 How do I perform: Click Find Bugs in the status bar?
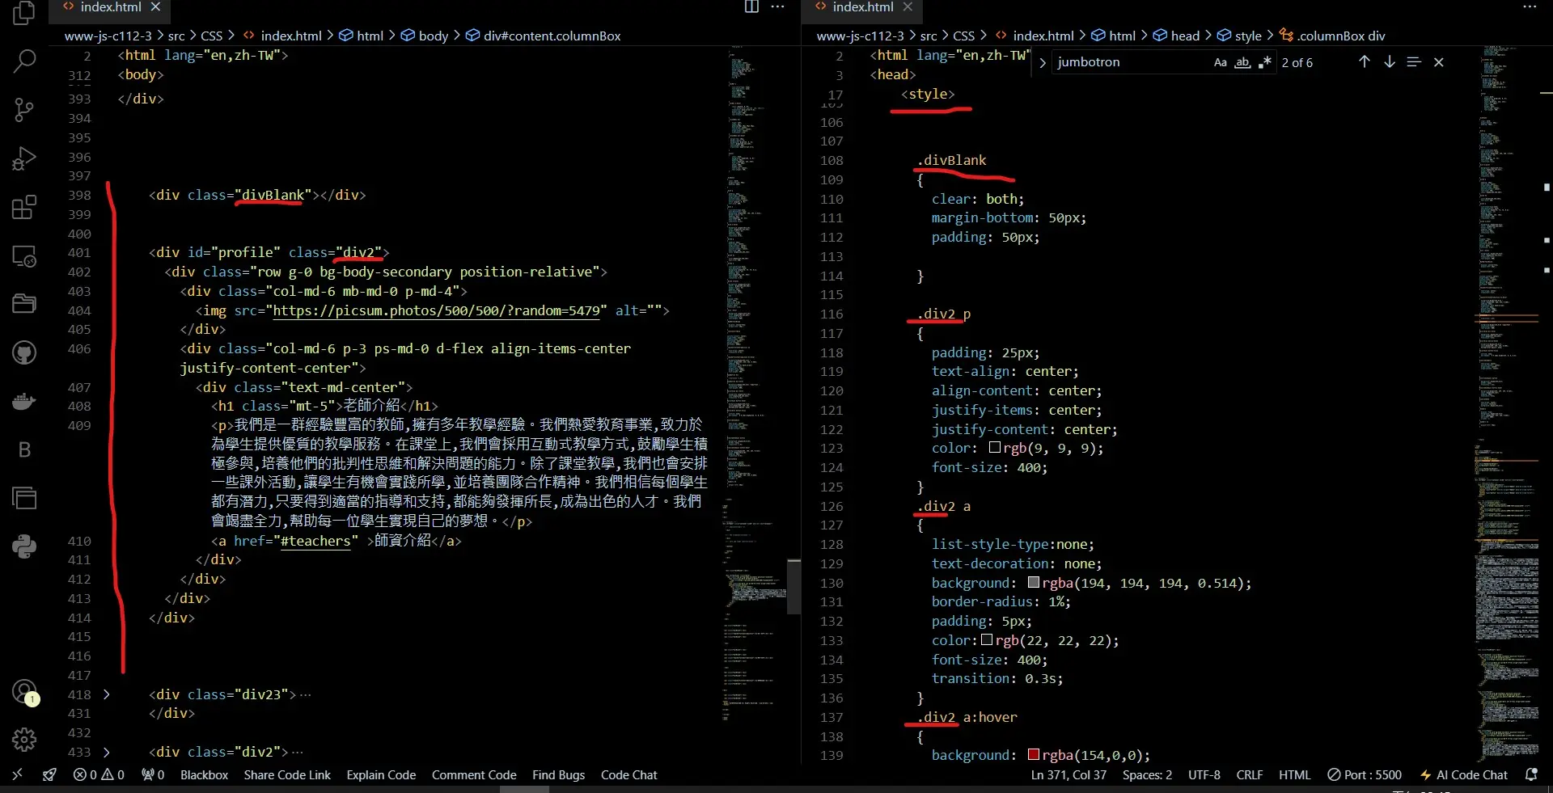coord(558,774)
